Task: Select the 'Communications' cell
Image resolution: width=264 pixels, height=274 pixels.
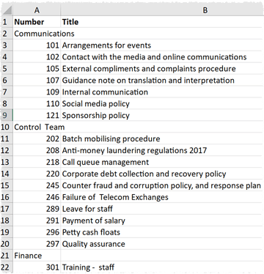Action: point(37,34)
